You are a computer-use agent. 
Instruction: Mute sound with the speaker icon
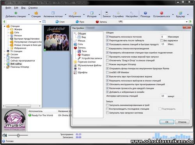pyautogui.click(x=5, y=135)
